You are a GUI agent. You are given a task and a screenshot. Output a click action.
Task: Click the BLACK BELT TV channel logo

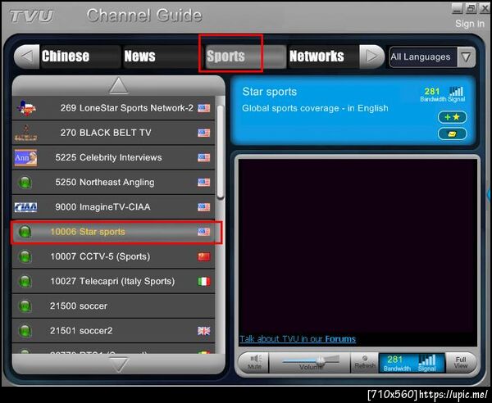point(26,134)
